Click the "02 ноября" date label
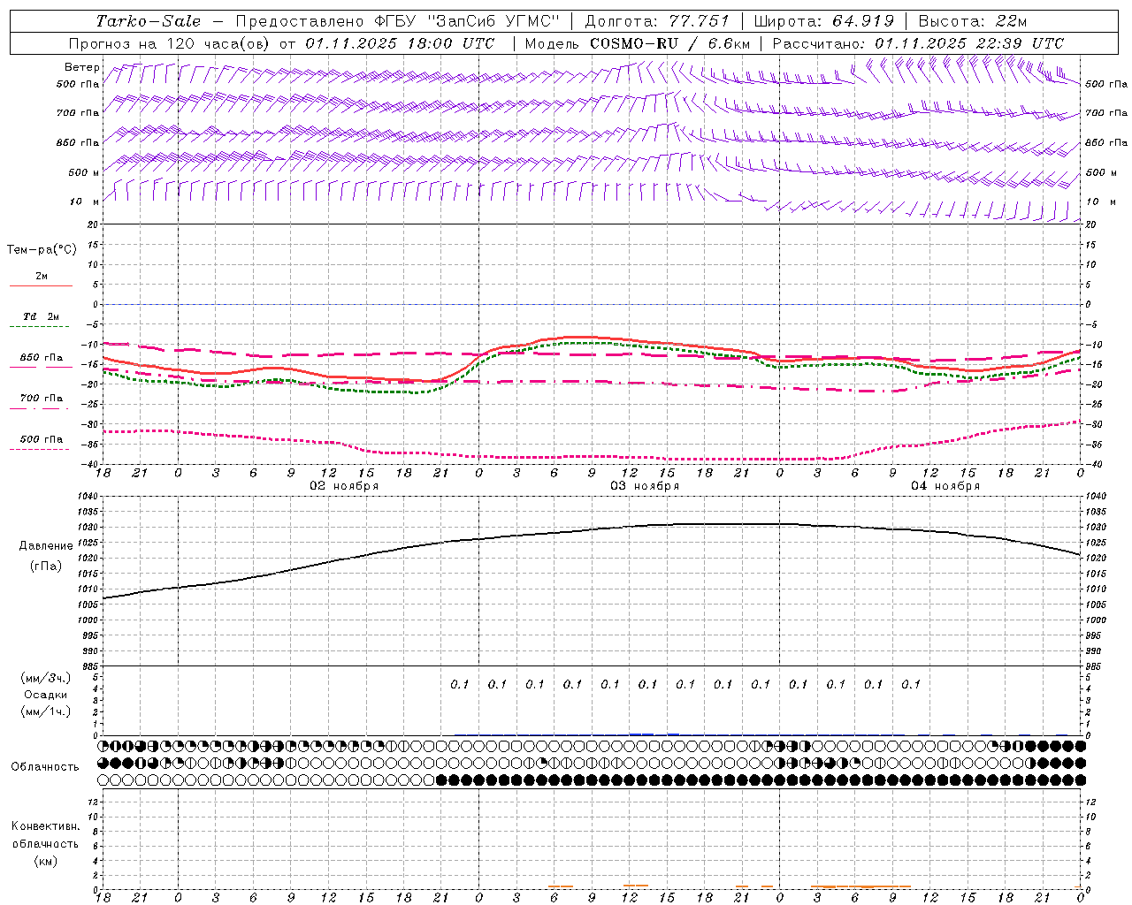1132x905 pixels. coord(344,486)
